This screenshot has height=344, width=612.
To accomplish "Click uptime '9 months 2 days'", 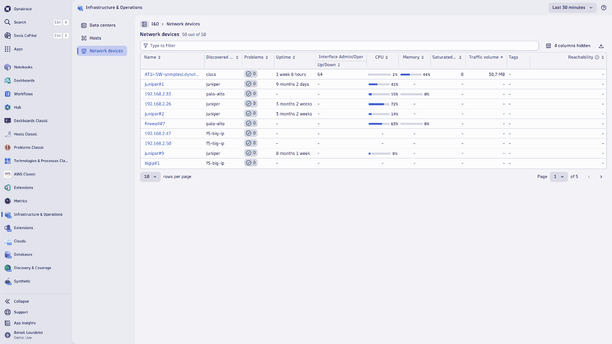I will [x=292, y=84].
